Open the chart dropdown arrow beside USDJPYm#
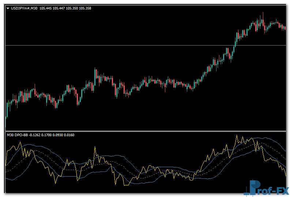290x197 pixels. (8, 8)
